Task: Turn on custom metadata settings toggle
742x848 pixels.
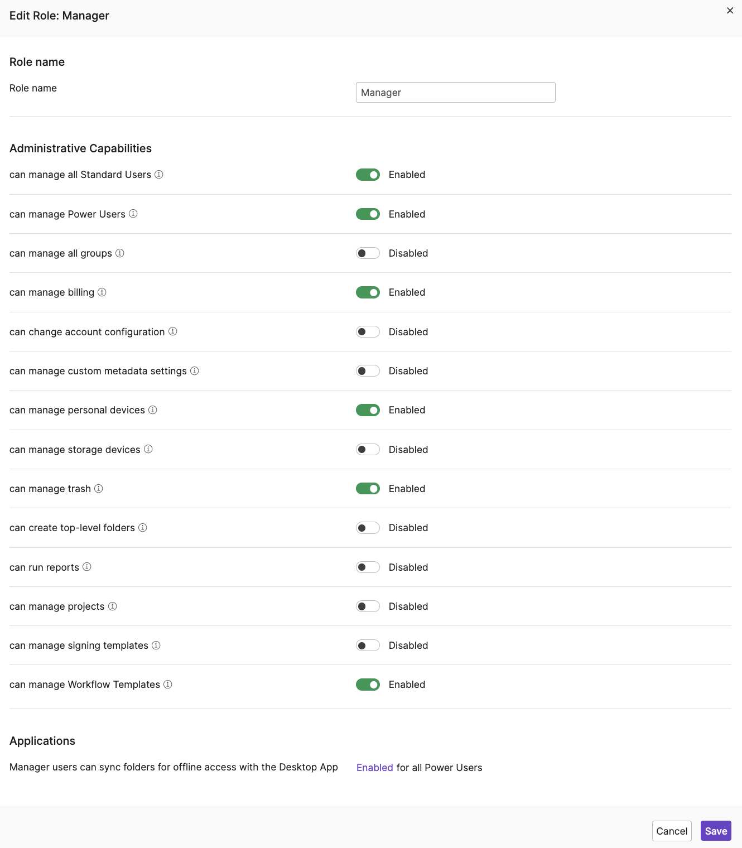Action: point(368,371)
